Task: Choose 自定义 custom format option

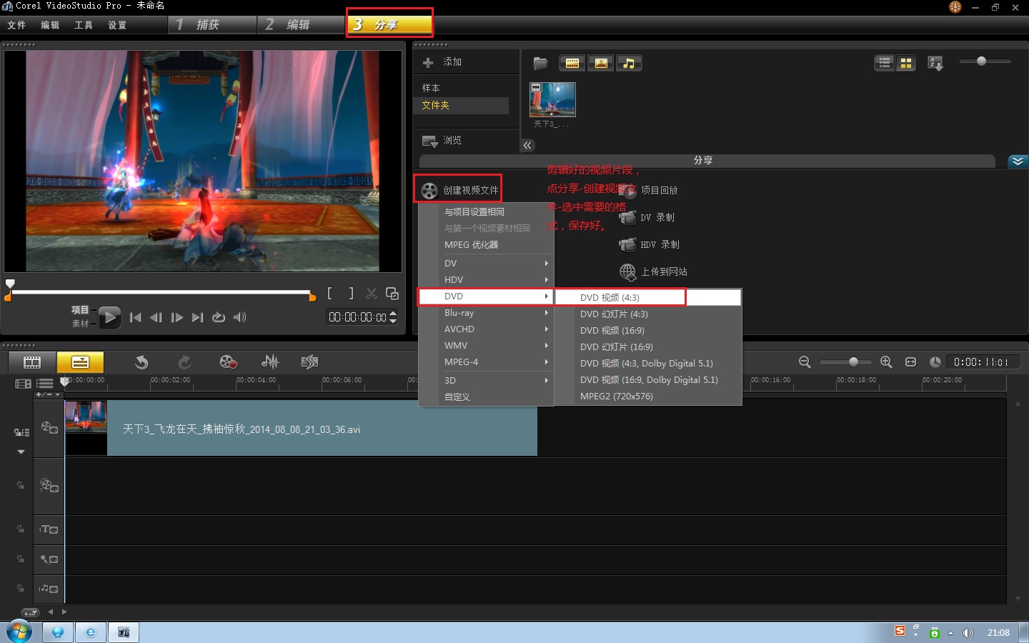Action: coord(487,397)
